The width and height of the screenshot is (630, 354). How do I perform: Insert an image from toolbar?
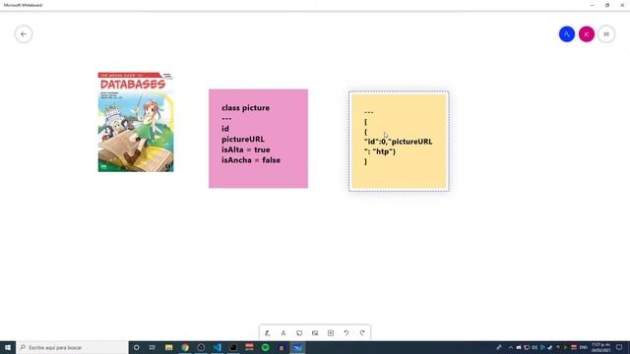pyautogui.click(x=315, y=332)
